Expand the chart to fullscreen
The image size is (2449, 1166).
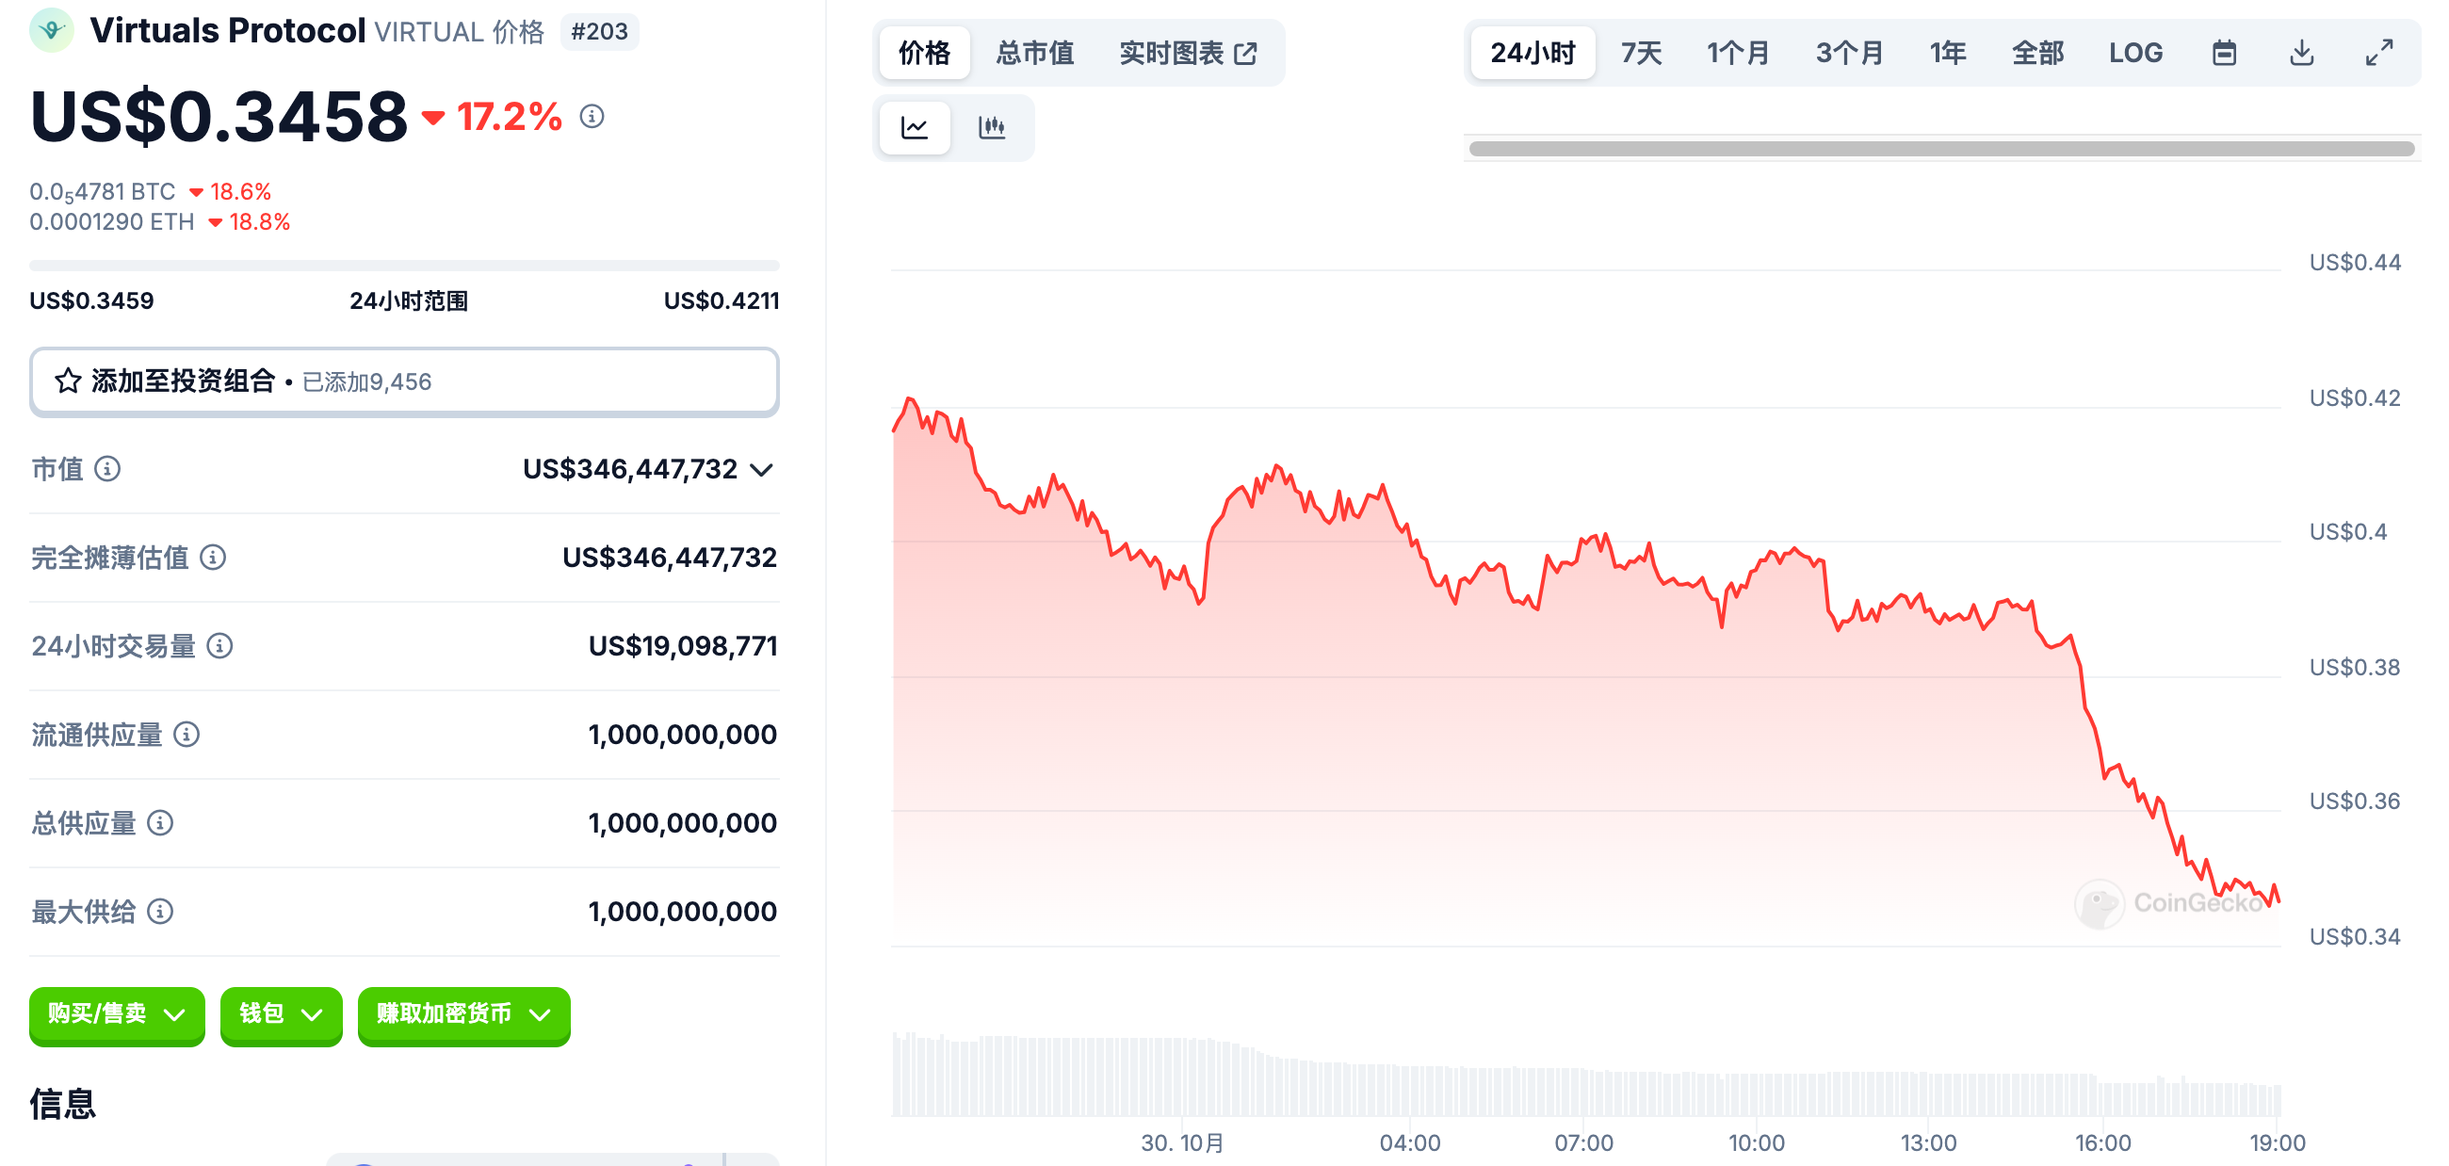click(x=2378, y=54)
